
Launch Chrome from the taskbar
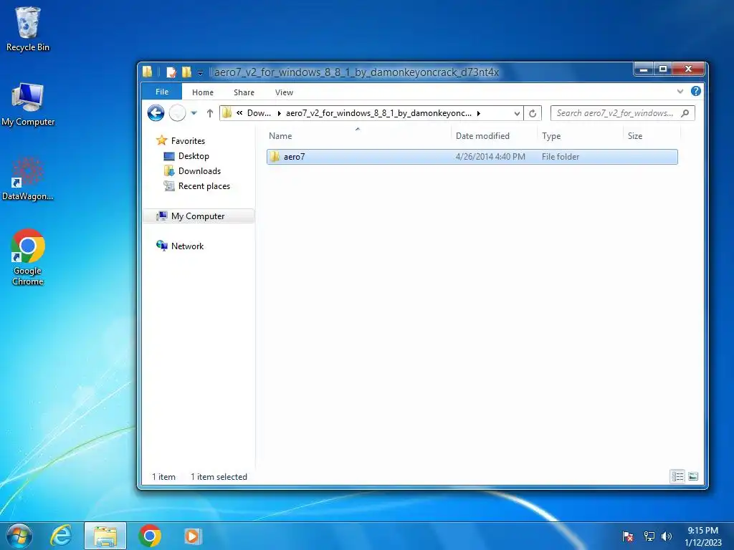pyautogui.click(x=150, y=536)
